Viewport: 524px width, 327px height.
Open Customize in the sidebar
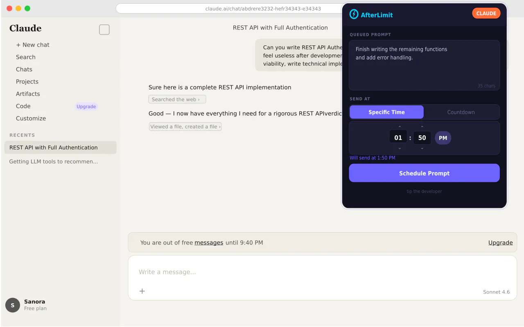(x=31, y=119)
